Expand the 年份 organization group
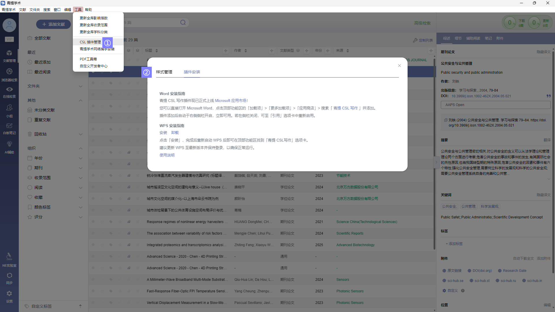Viewport: 555px width, 312px height. (81, 158)
